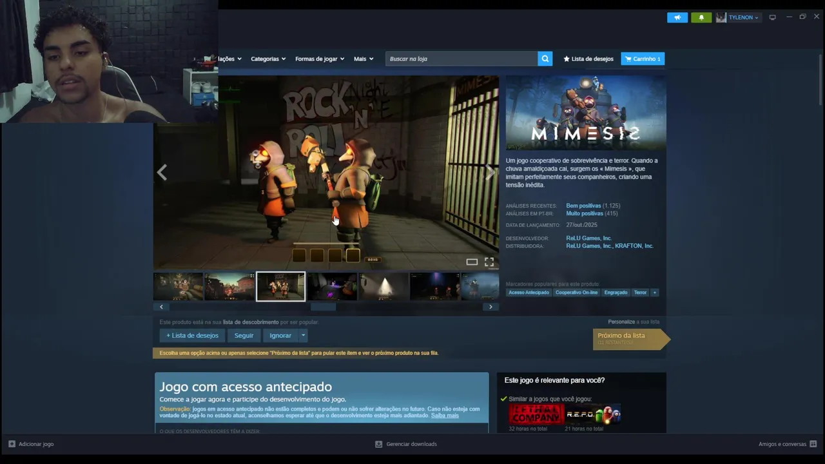Open 'Lista de desejos' in the store header
This screenshot has width=825, height=464.
pyautogui.click(x=588, y=59)
